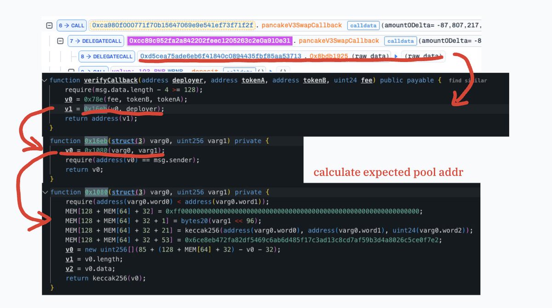Open the calldata chip beside second pancakeV3SwapCallback
The image size is (552, 308).
(x=400, y=41)
